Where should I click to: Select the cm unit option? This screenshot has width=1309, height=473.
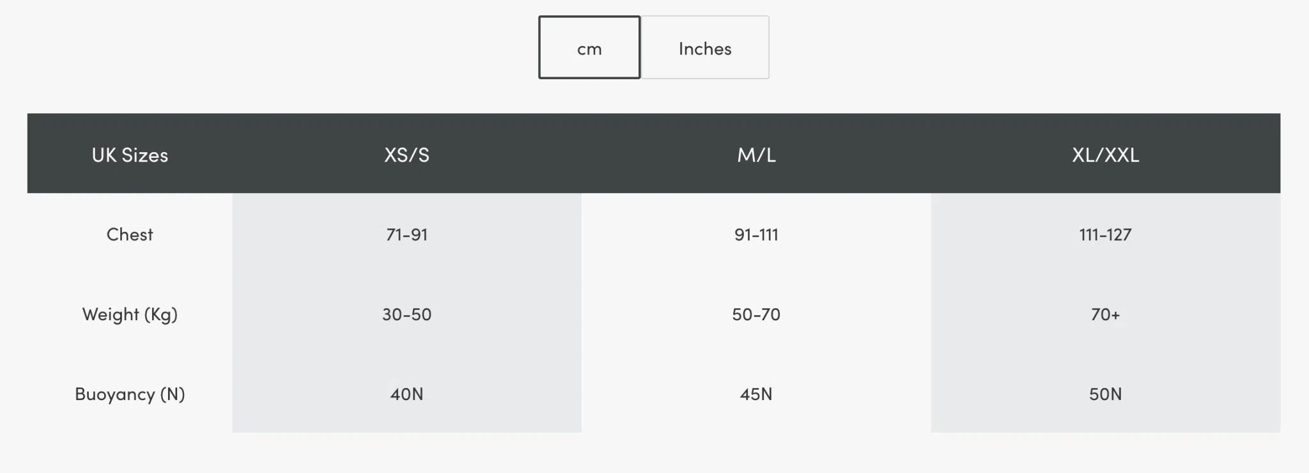589,48
